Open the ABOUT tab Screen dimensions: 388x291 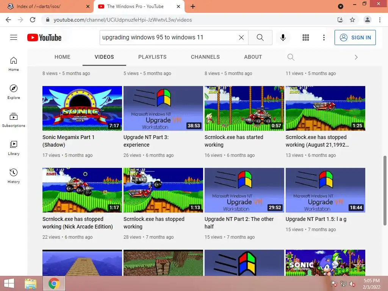(253, 57)
